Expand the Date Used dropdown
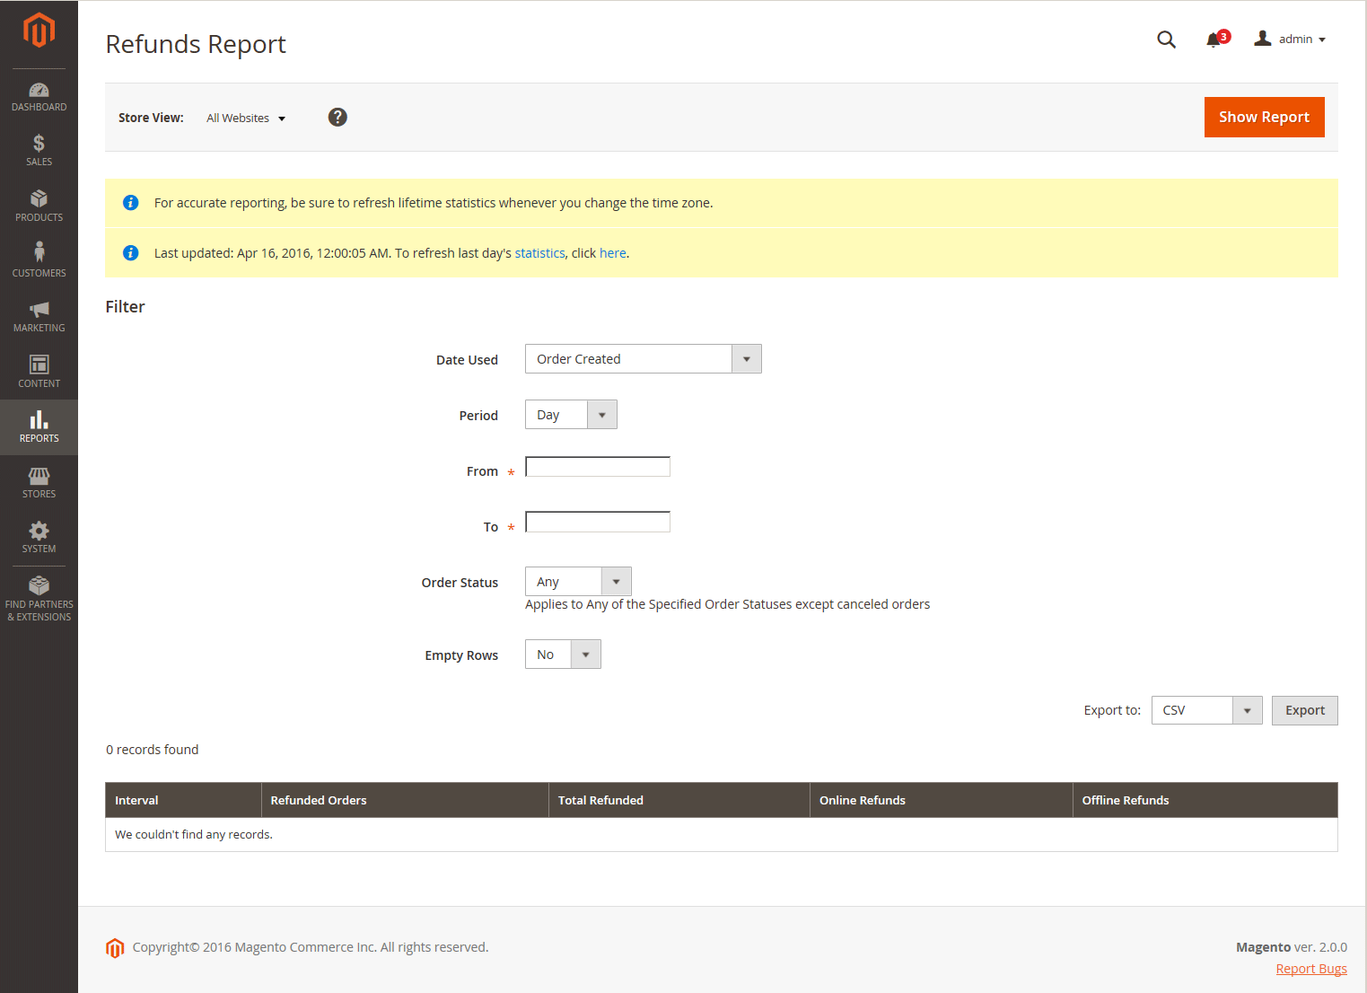The image size is (1367, 993). click(643, 359)
